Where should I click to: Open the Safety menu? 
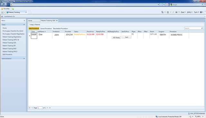(x=190, y=12)
